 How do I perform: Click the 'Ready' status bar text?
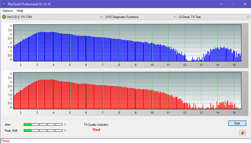6,141
